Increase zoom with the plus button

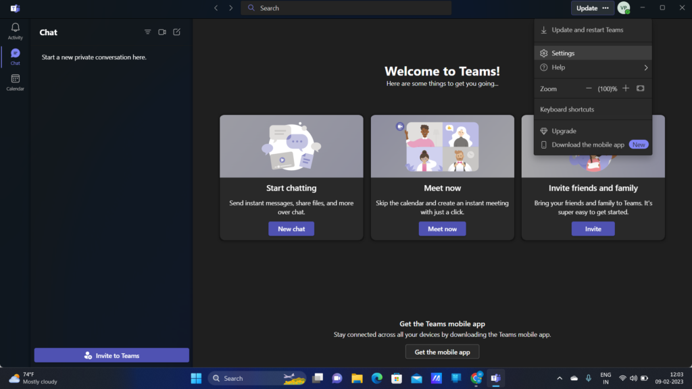(x=625, y=88)
